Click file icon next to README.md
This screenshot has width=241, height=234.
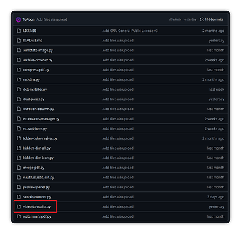[x=19, y=41]
